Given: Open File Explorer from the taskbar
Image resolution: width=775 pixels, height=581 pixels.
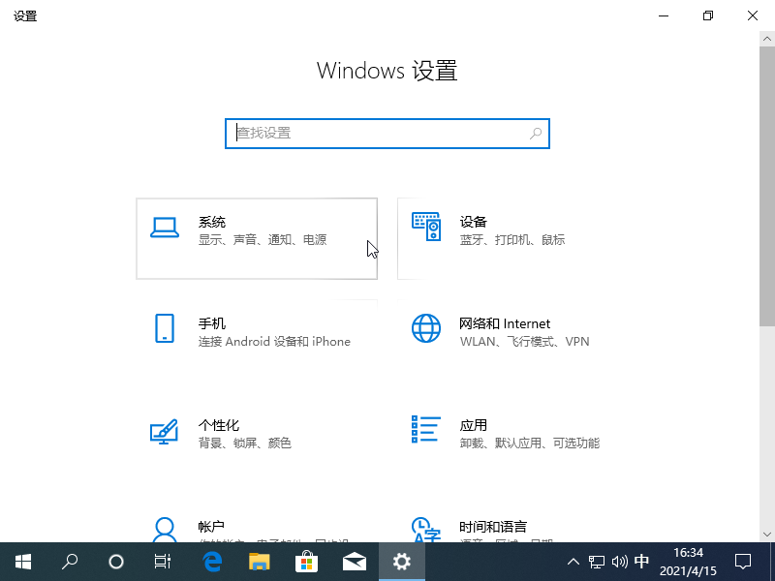Looking at the screenshot, I should pyautogui.click(x=260, y=562).
